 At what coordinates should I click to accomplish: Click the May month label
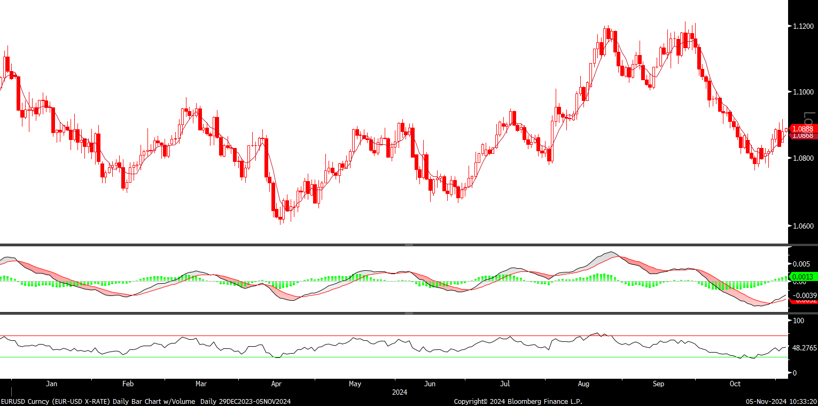point(355,384)
